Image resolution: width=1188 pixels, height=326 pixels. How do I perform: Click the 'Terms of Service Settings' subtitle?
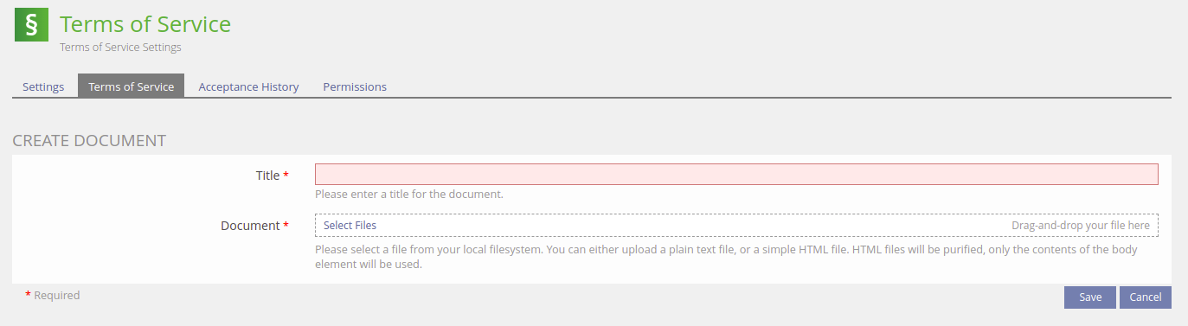(120, 48)
